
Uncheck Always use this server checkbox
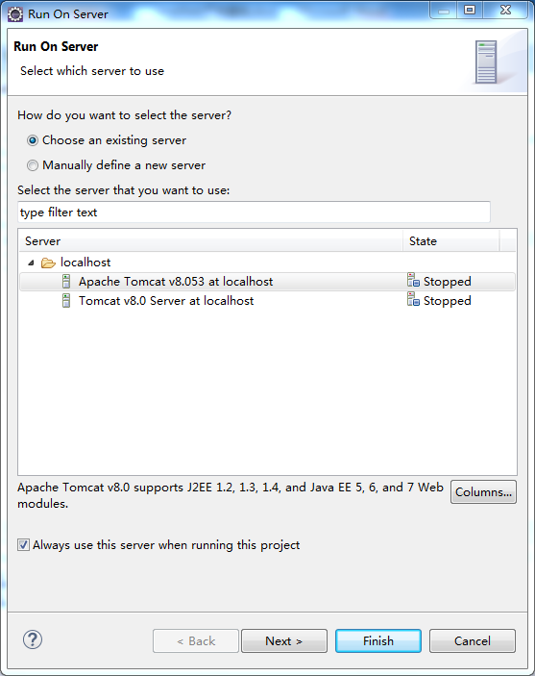[x=23, y=545]
